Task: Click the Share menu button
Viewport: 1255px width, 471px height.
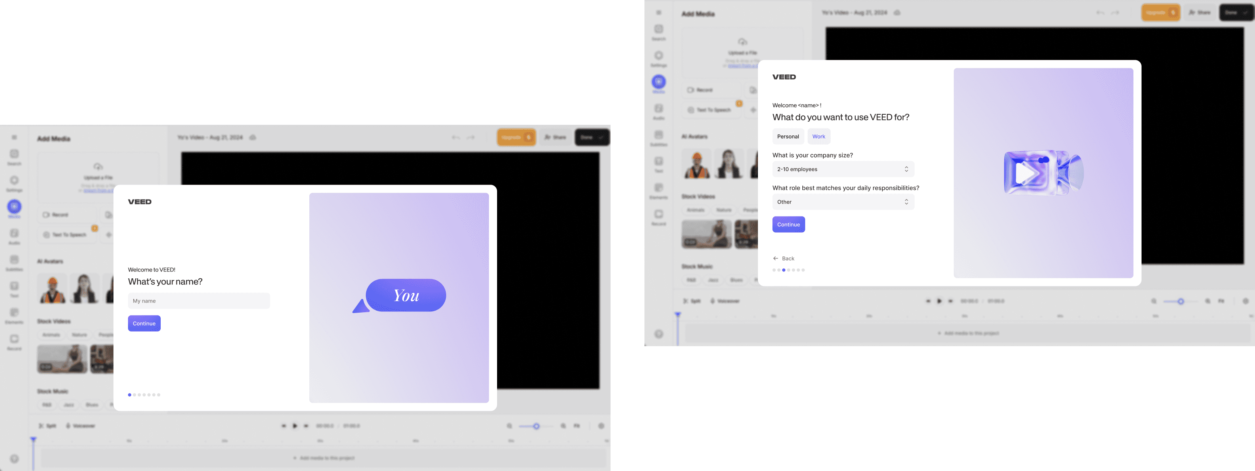Action: 555,137
